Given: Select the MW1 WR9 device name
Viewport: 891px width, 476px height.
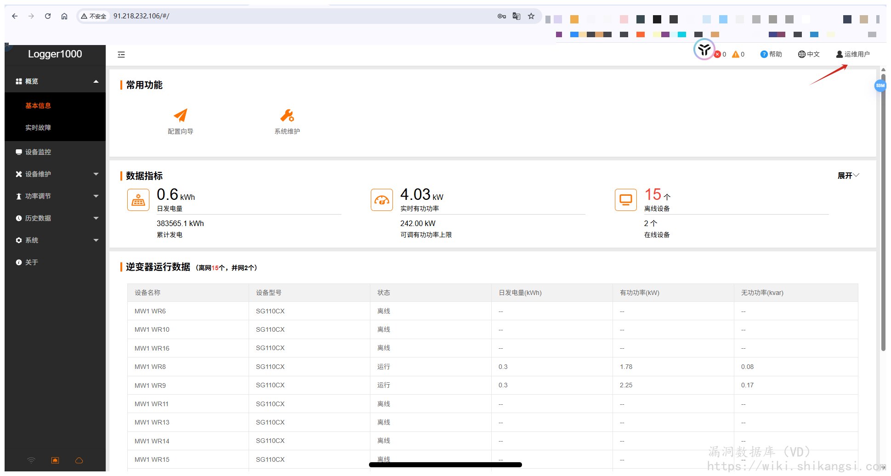Looking at the screenshot, I should pyautogui.click(x=150, y=385).
